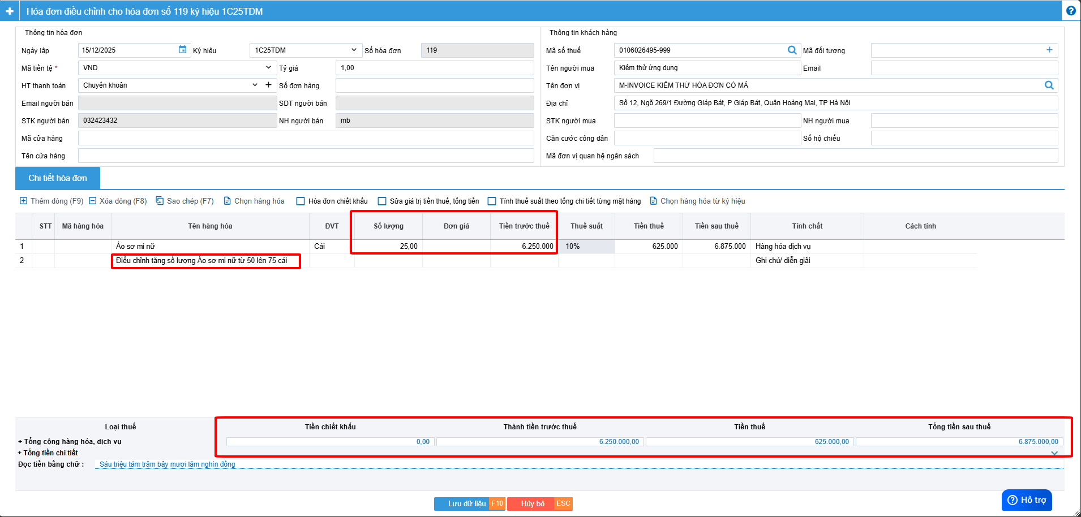This screenshot has width=1081, height=517.
Task: Switch to Chi tiết hóa đơn tab
Action: coord(58,178)
